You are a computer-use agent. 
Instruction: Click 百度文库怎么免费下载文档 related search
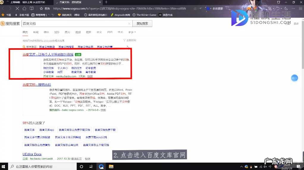pos(74,130)
